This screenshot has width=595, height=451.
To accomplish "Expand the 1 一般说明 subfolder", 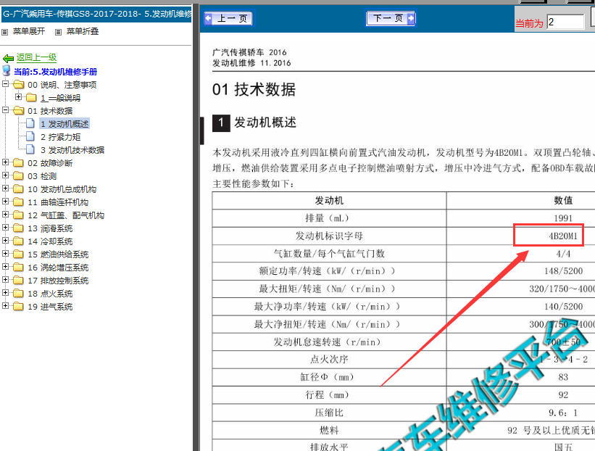I will pos(18,97).
